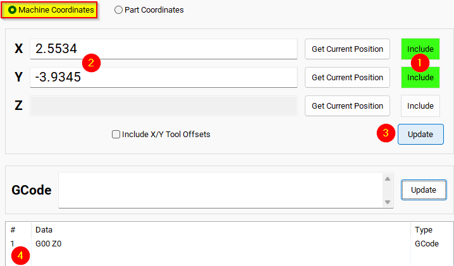Select the Machine Coordinates radio button
The width and height of the screenshot is (454, 266).
(x=13, y=10)
